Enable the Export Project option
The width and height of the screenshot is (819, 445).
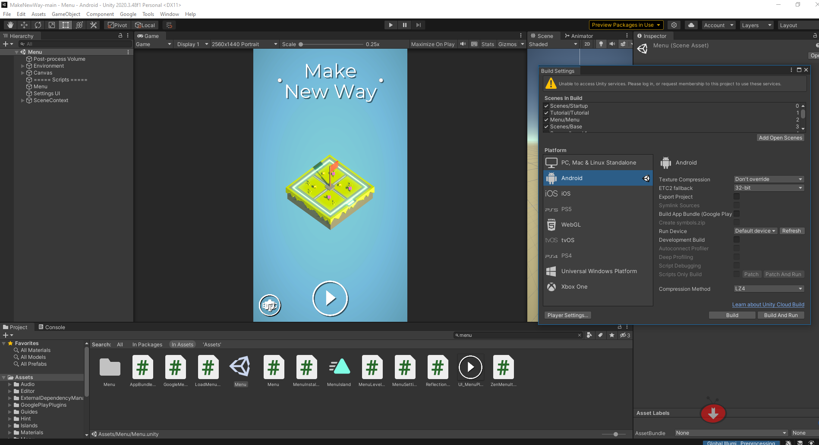[x=736, y=196]
